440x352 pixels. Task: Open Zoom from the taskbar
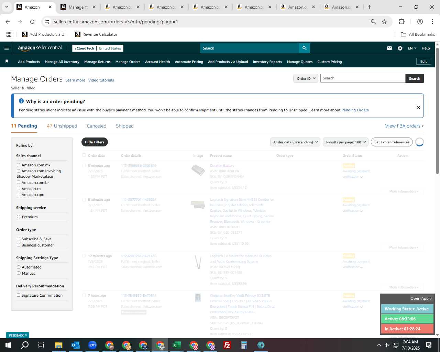(92, 345)
